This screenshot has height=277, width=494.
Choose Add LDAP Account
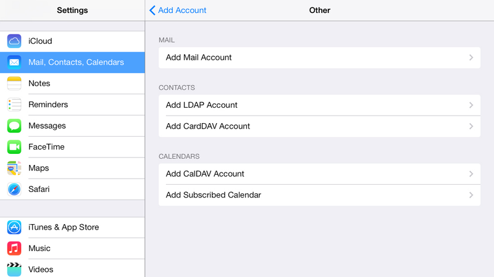(319, 105)
